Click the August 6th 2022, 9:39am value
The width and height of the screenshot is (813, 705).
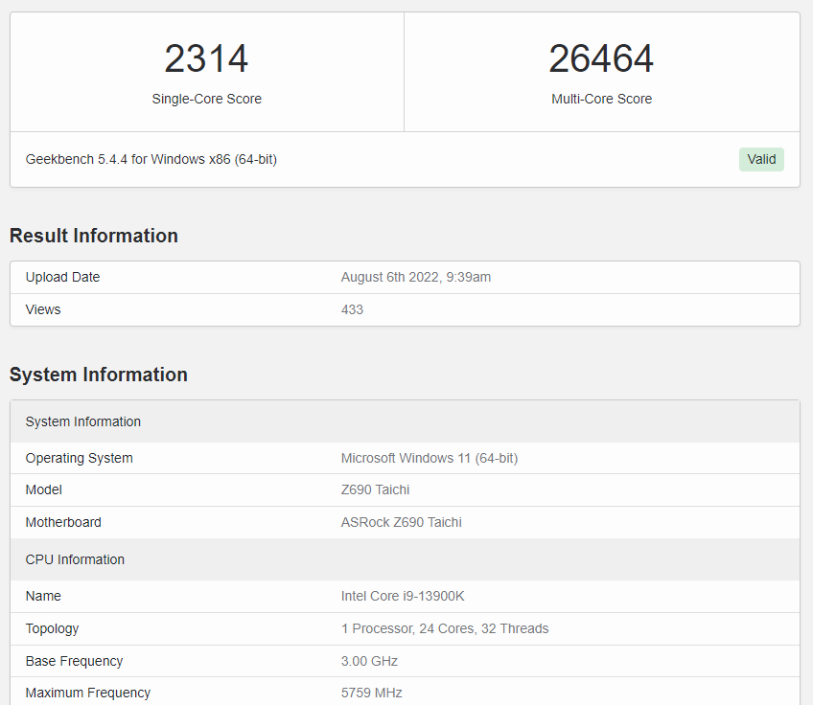(x=416, y=277)
